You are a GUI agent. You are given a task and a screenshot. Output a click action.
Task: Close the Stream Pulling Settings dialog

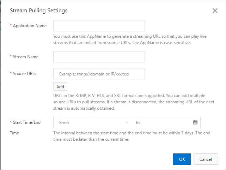(215, 11)
